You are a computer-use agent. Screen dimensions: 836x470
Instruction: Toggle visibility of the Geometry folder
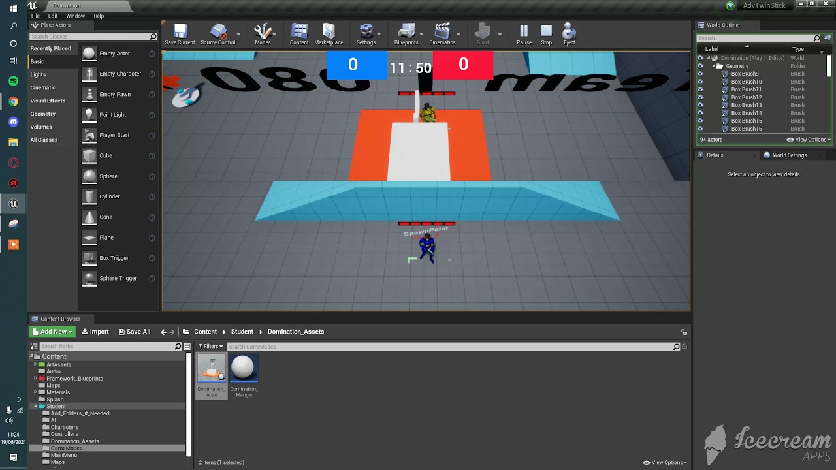pos(700,66)
